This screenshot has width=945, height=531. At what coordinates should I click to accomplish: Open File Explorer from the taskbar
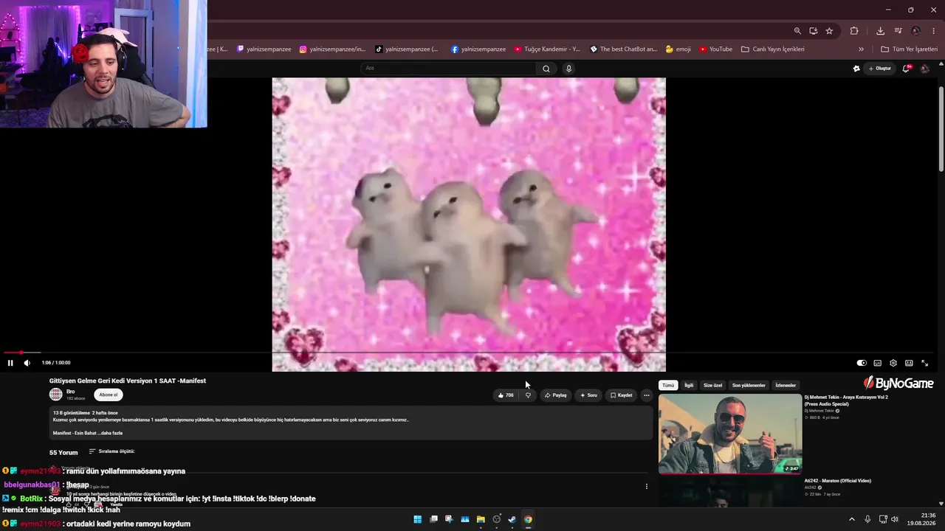481,519
